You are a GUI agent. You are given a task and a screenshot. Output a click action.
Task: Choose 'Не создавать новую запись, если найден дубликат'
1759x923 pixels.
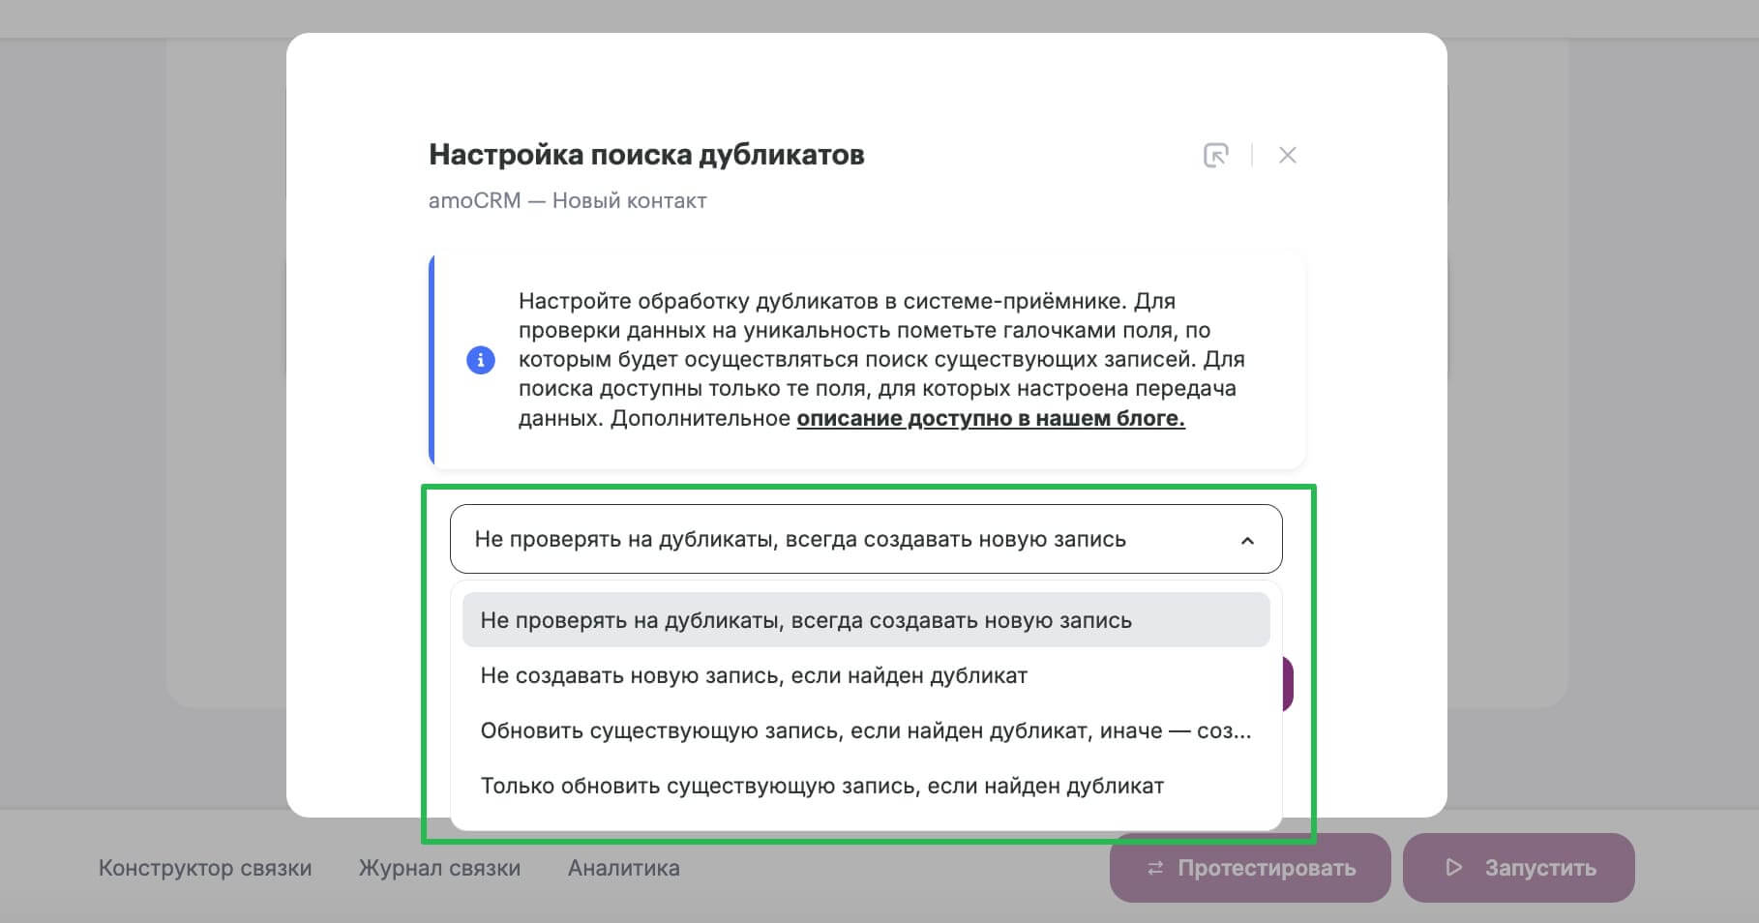tap(866, 675)
